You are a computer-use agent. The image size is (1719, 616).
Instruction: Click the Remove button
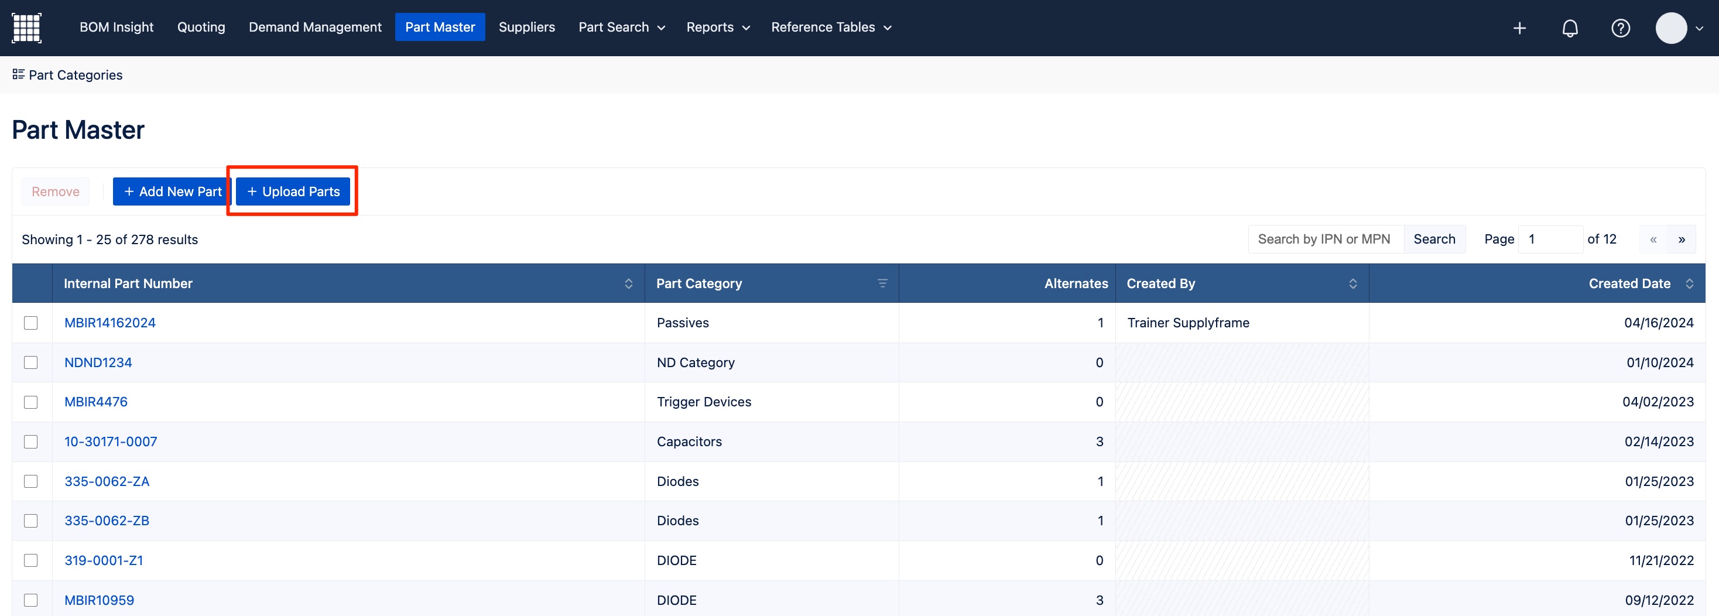(56, 191)
